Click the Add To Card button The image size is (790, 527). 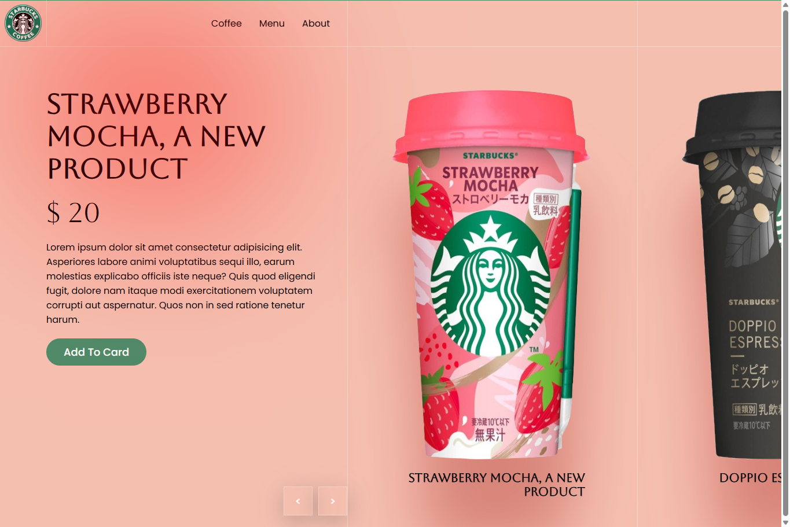tap(96, 352)
